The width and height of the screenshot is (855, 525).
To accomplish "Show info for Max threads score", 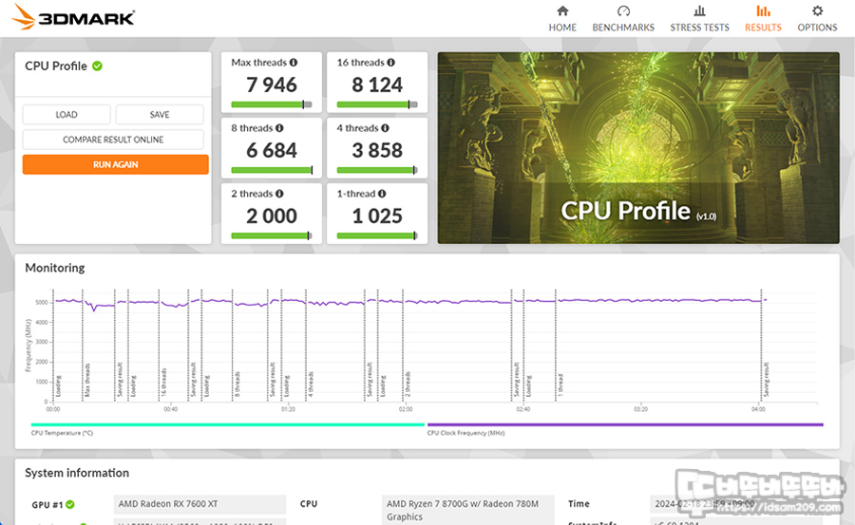I will pyautogui.click(x=294, y=63).
